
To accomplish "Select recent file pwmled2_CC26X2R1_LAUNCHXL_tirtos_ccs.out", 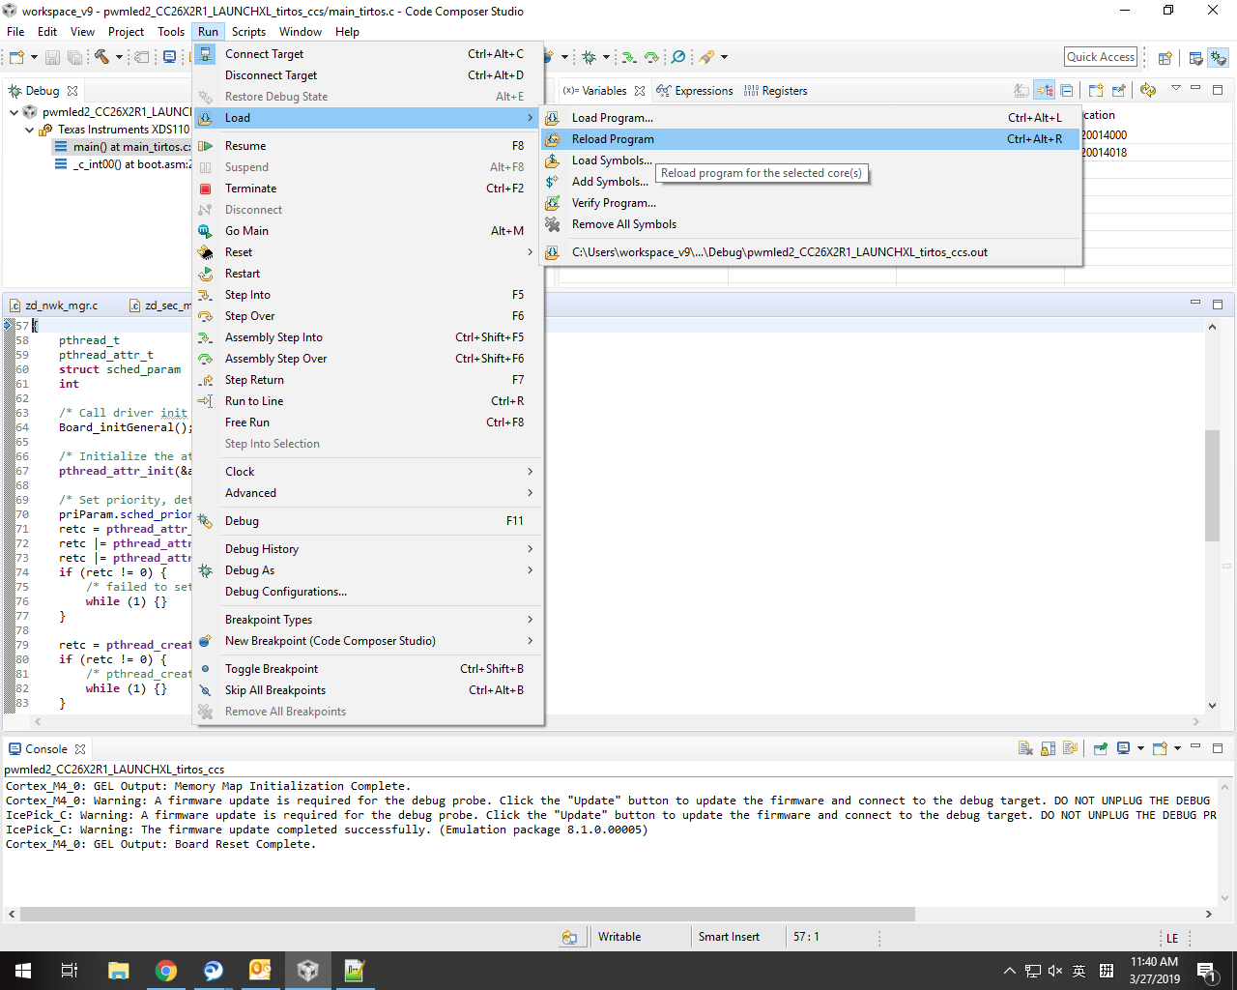I will click(810, 252).
